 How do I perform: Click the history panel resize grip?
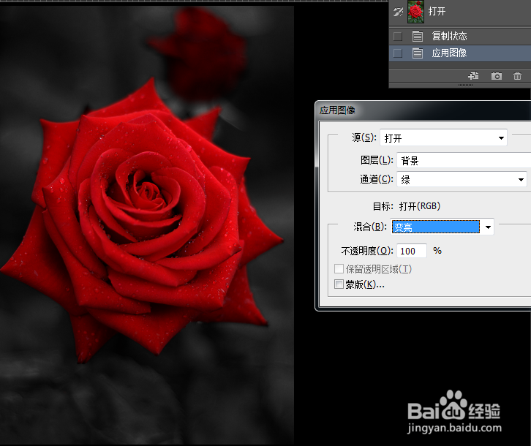coord(465,85)
